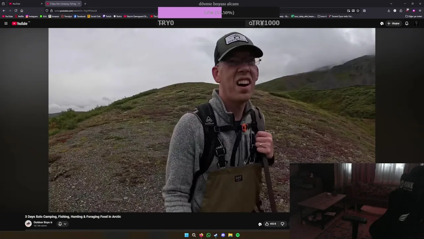The height and width of the screenshot is (239, 424).
Task: Open the Social Club bookmark
Action: pos(94,16)
